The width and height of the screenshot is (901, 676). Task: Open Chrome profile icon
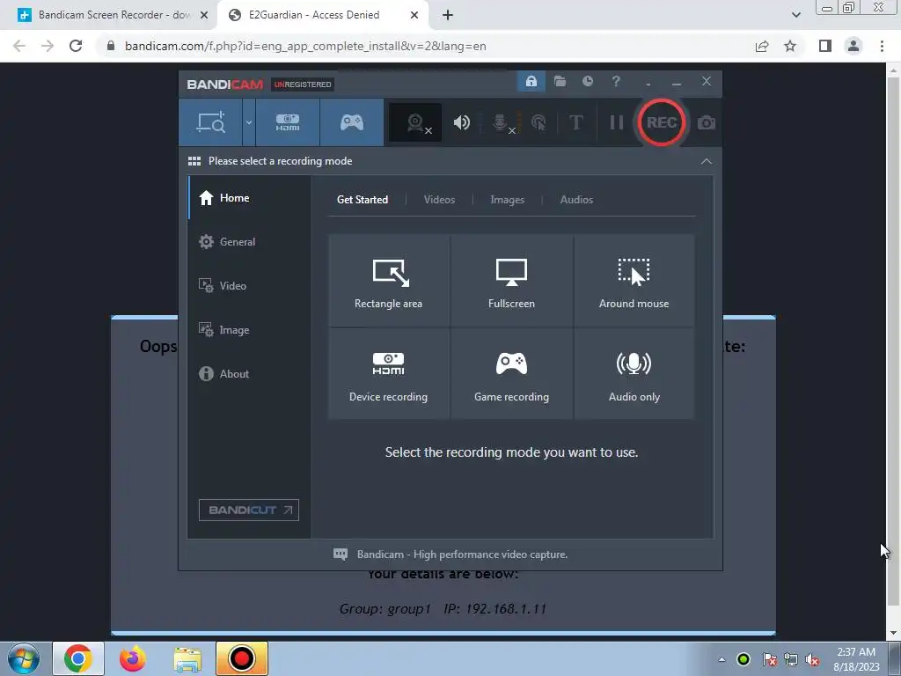(x=853, y=46)
